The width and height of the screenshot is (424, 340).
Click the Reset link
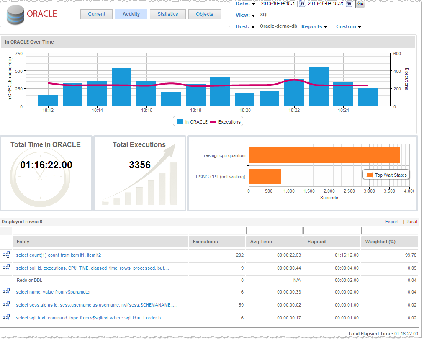pyautogui.click(x=411, y=222)
